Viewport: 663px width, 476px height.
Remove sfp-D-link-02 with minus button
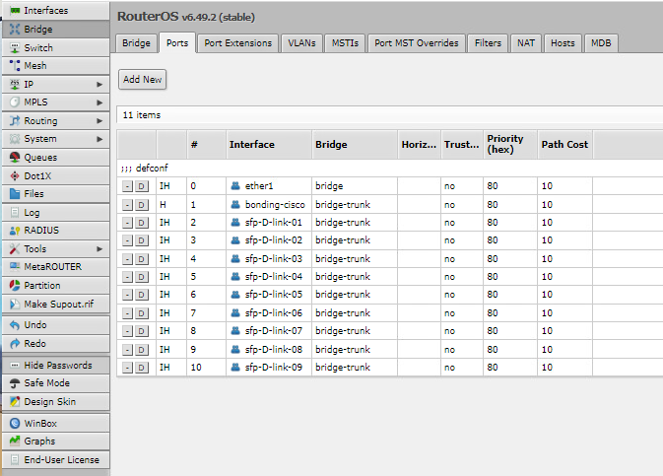(x=128, y=240)
